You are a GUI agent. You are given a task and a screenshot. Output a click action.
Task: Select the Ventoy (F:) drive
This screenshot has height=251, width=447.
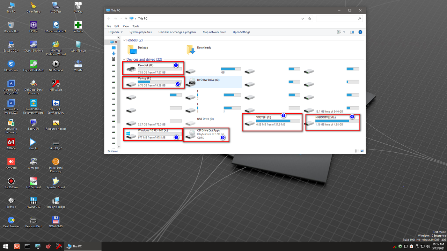153,82
